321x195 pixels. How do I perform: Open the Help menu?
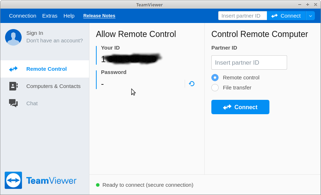[x=69, y=16]
